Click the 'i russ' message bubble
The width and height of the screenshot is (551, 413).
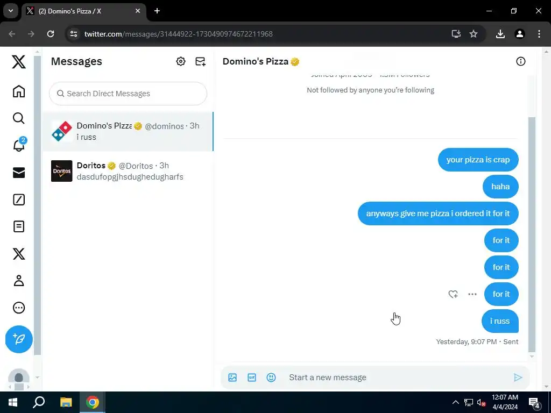tap(500, 321)
